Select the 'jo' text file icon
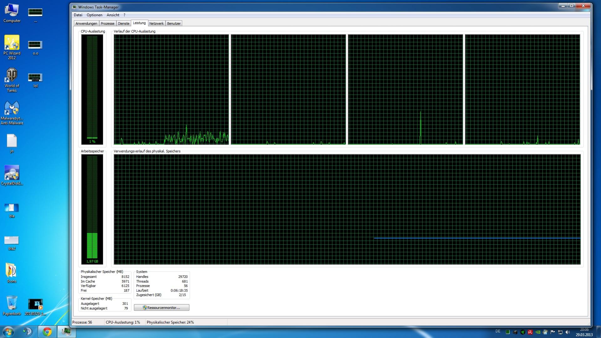This screenshot has height=338, width=601. point(12,143)
